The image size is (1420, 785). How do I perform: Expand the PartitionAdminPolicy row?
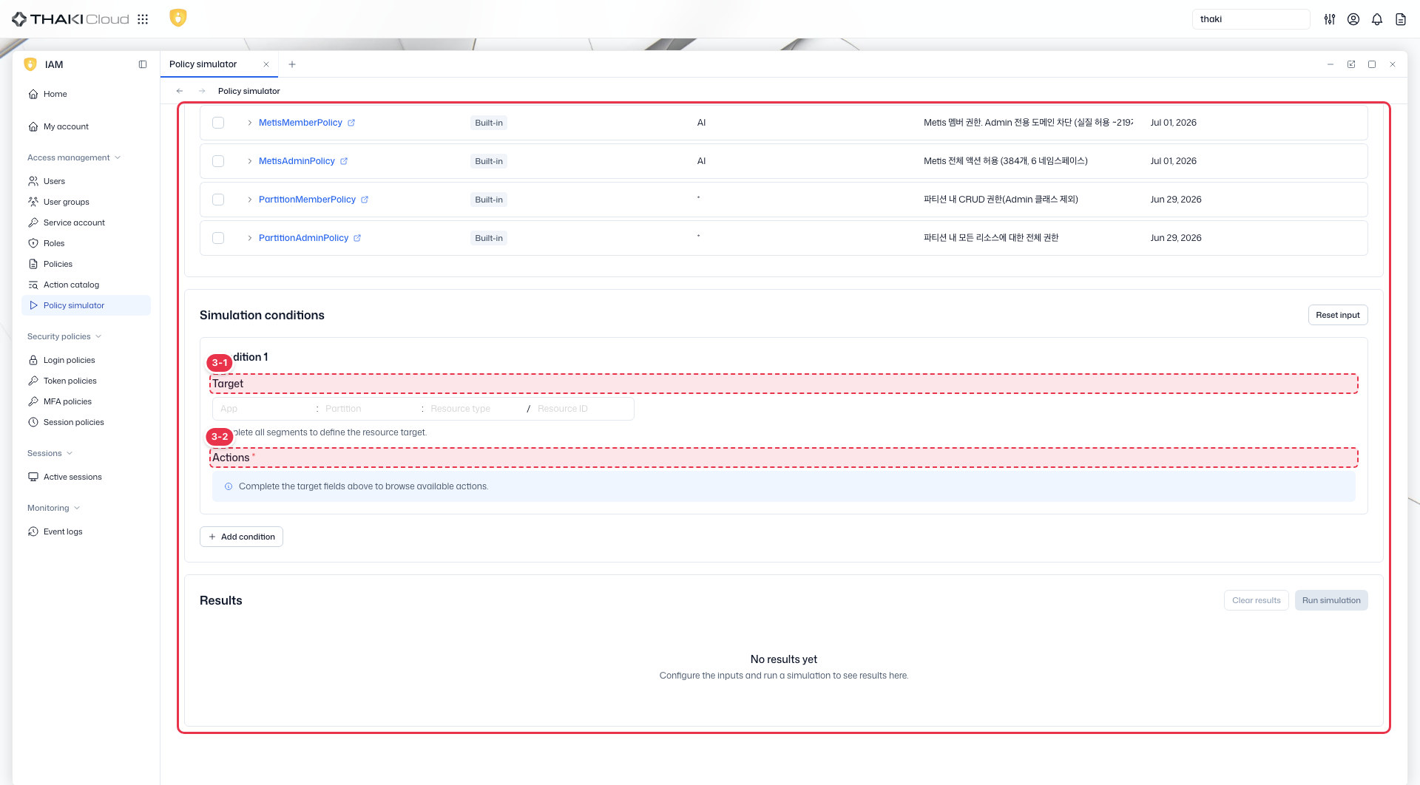(x=250, y=238)
